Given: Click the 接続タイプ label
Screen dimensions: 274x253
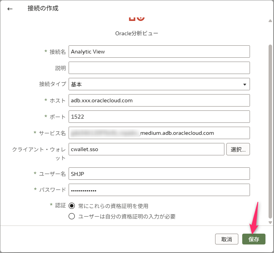Looking at the screenshot, I should coord(53,84).
